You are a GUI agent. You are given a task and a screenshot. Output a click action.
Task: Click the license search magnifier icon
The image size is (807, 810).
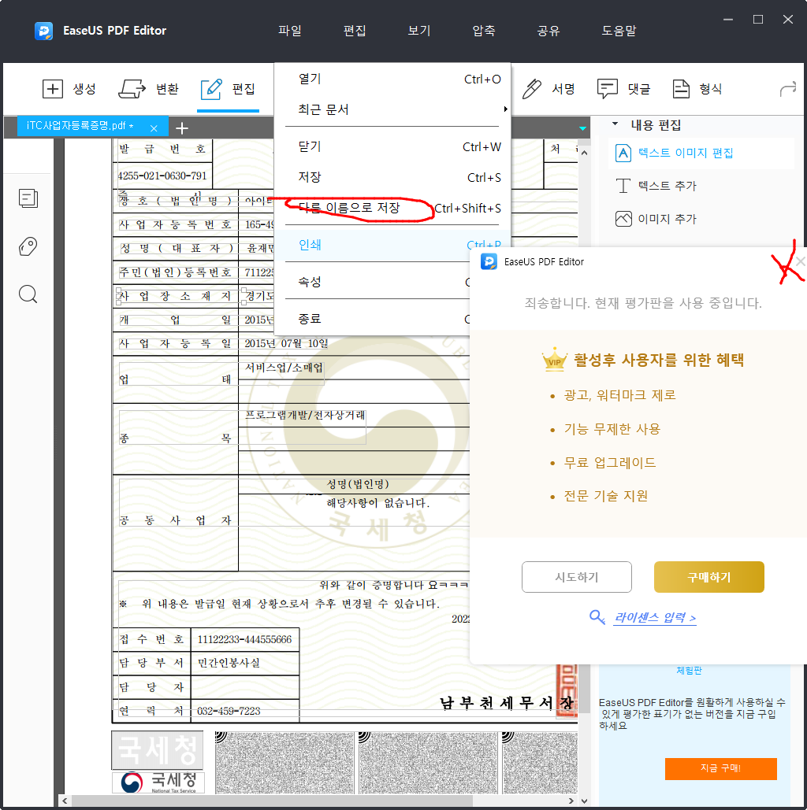coord(597,617)
